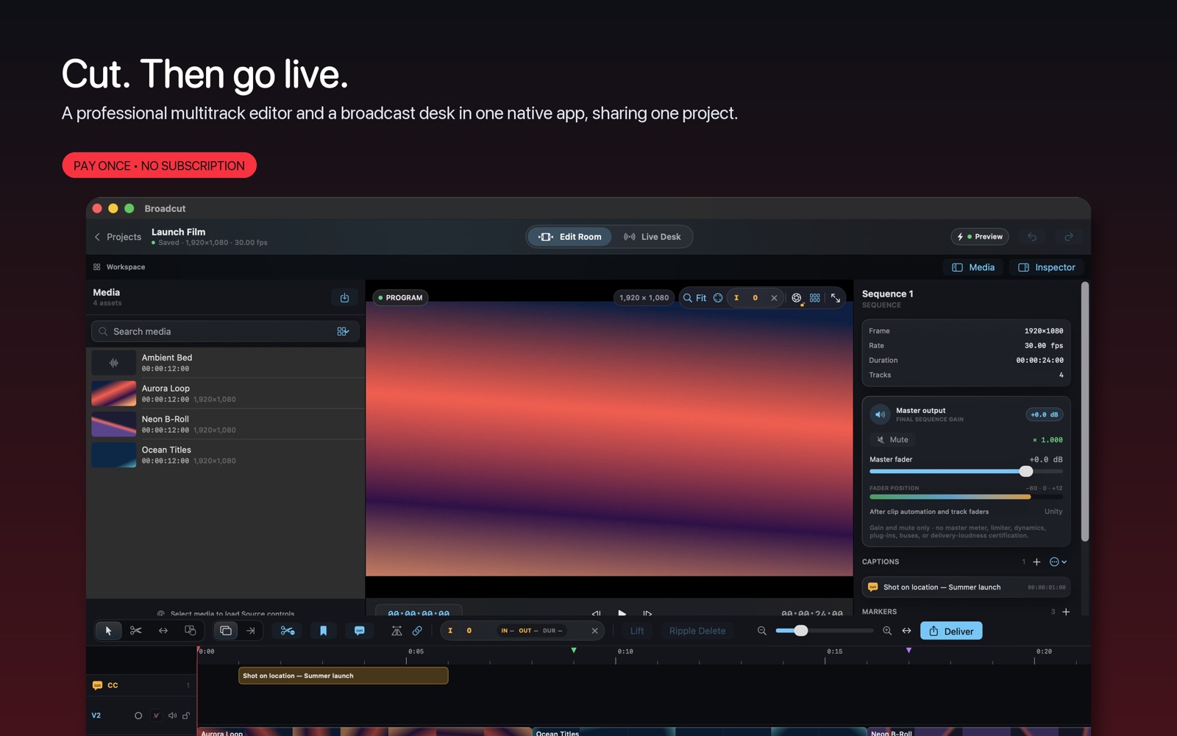Fit timeline to width with double arrow
The image size is (1177, 736).
click(906, 631)
